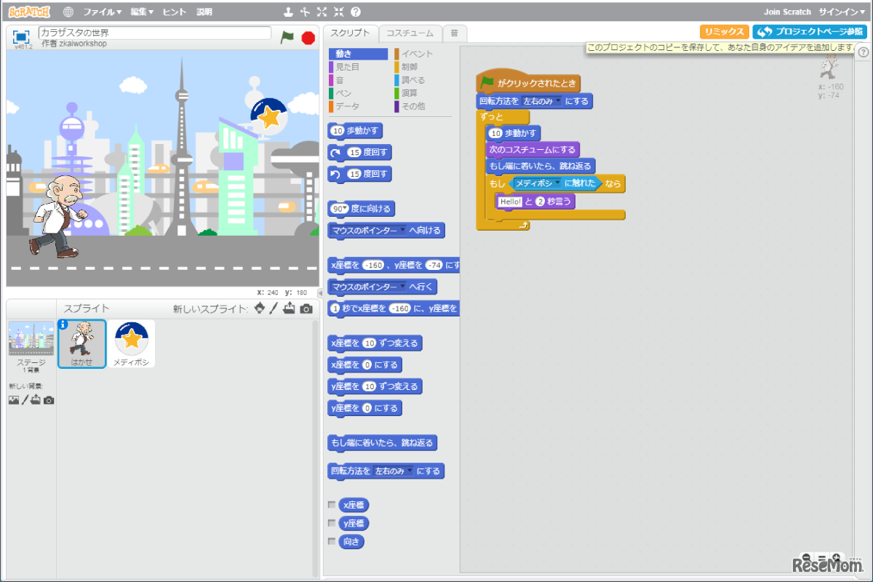Viewport: 873px width, 582px height.
Task: Select the scissors delete tool
Action: tap(303, 11)
